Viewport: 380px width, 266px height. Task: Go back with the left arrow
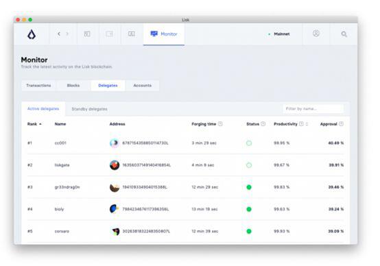[x=59, y=34]
